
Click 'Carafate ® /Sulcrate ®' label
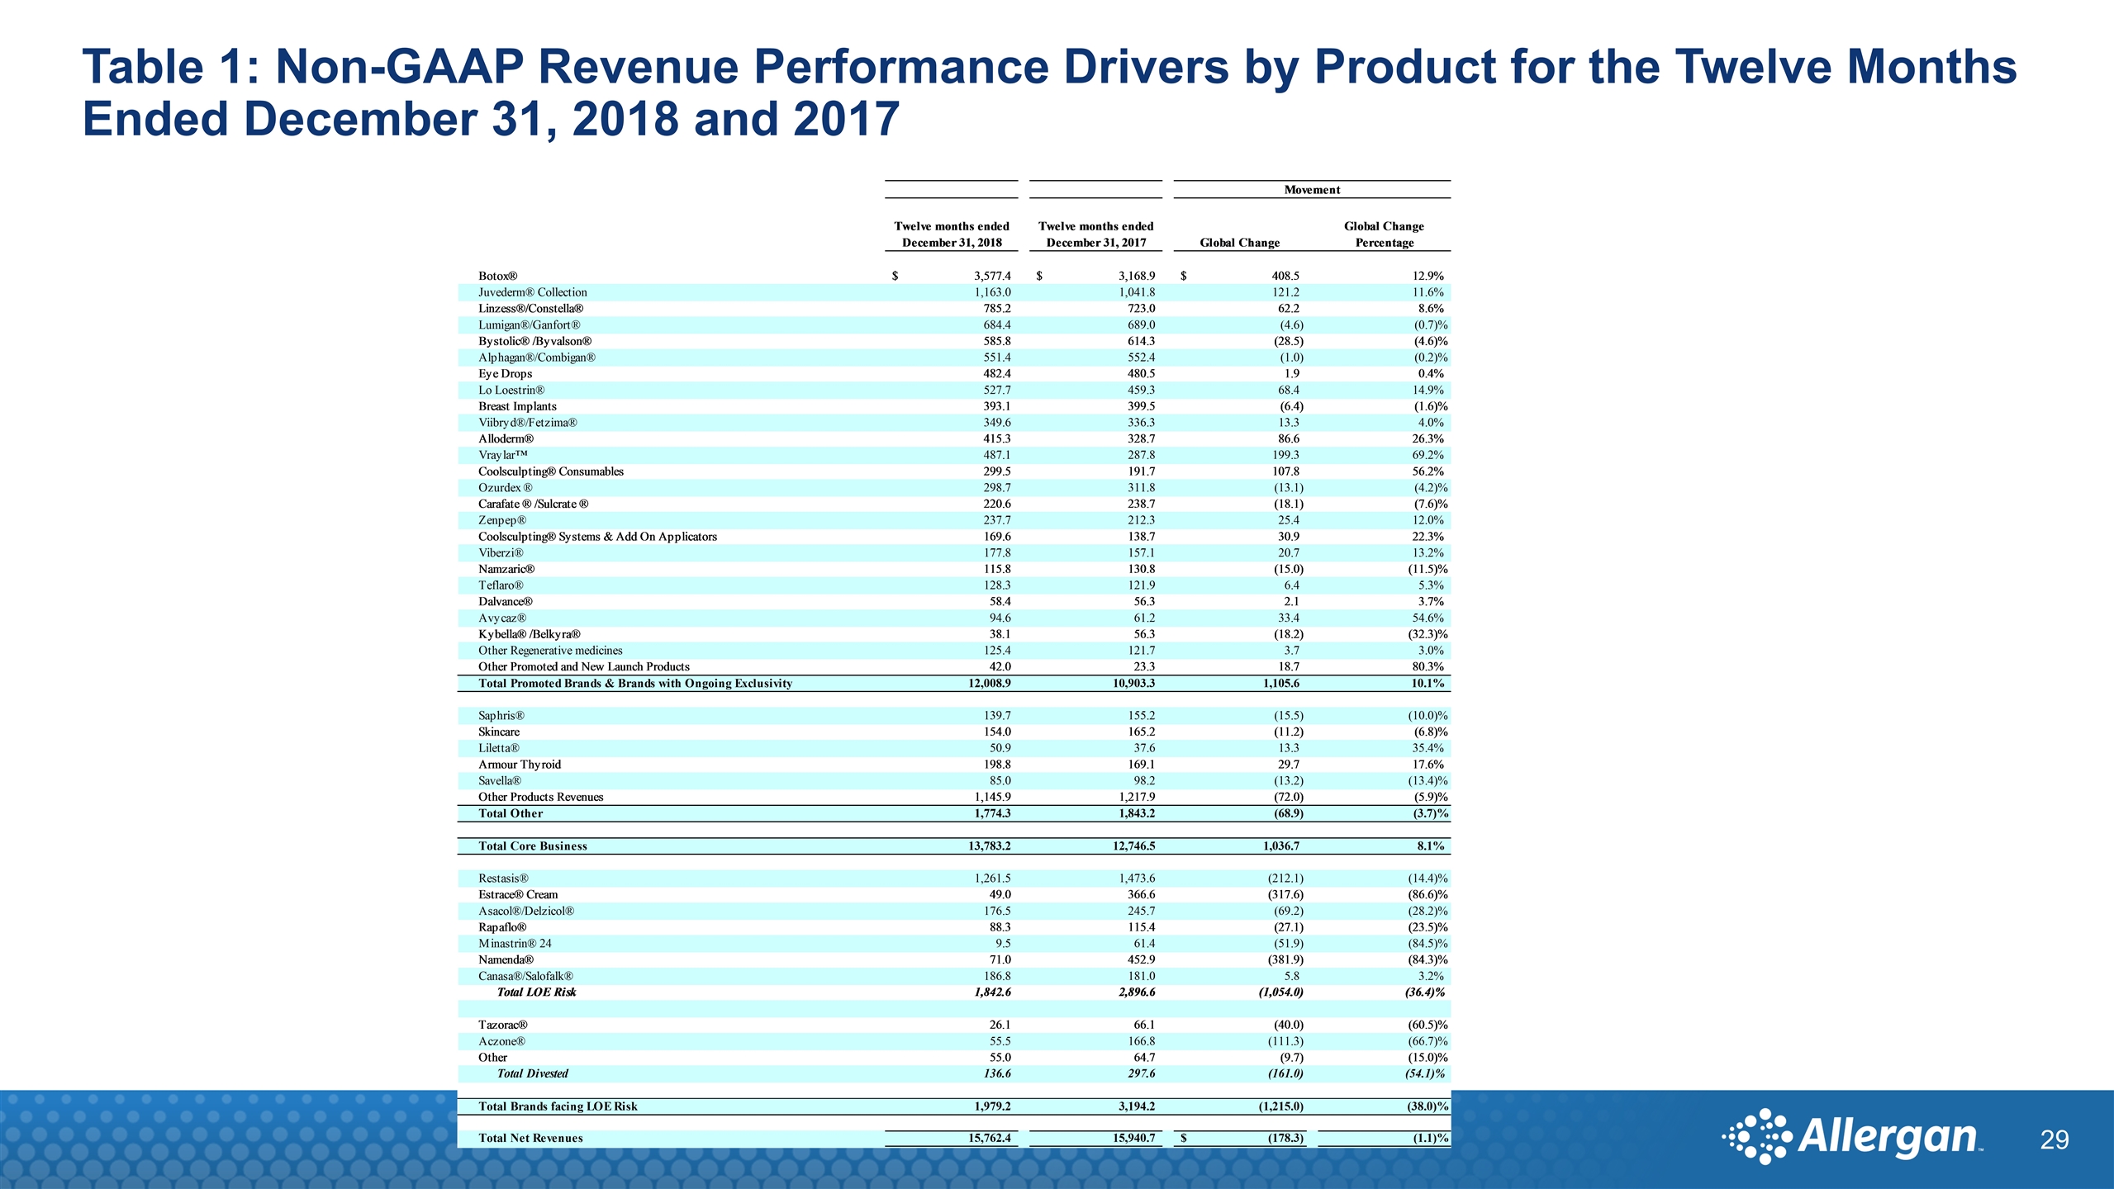534,504
